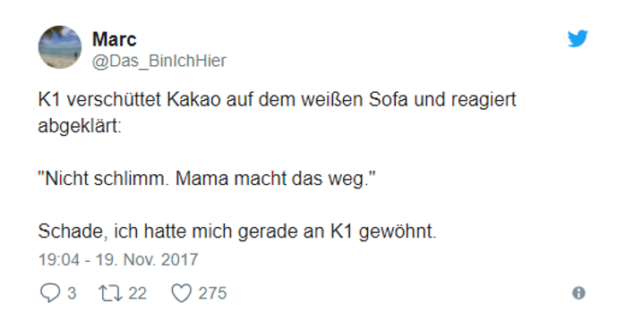Click the timestamp 19:04 - 19. Nov. 2017
Viewport: 634px width, 327px height.
coord(118,259)
